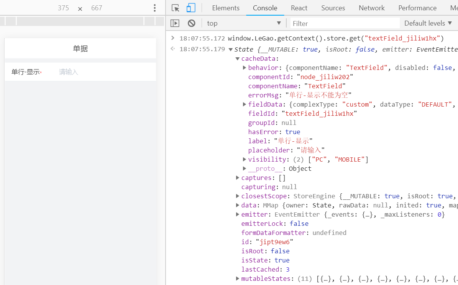Collapse the cacheData node

click(238, 59)
